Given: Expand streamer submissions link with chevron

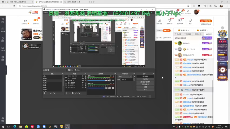Looking at the screenshot, I should pos(183,30).
